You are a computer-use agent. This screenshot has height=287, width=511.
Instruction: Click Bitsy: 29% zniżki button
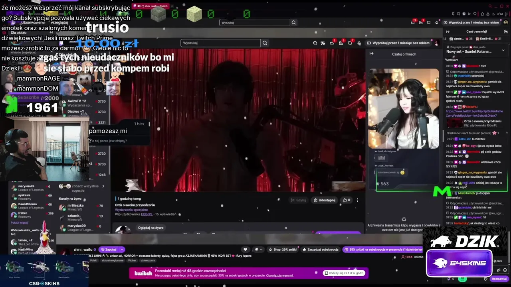click(283, 250)
